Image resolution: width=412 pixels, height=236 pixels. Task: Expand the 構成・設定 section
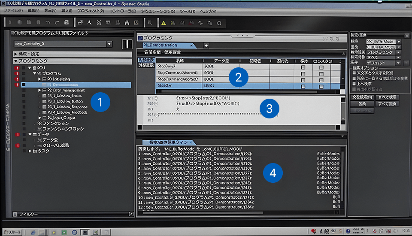(x=15, y=54)
